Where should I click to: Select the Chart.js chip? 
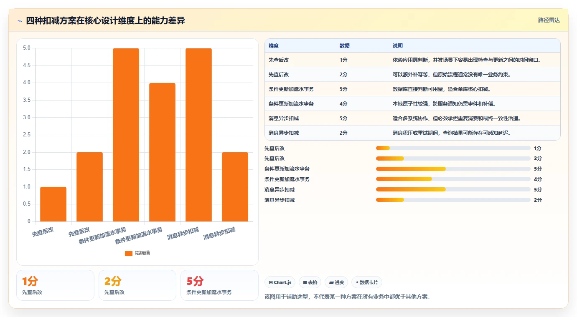click(x=280, y=282)
